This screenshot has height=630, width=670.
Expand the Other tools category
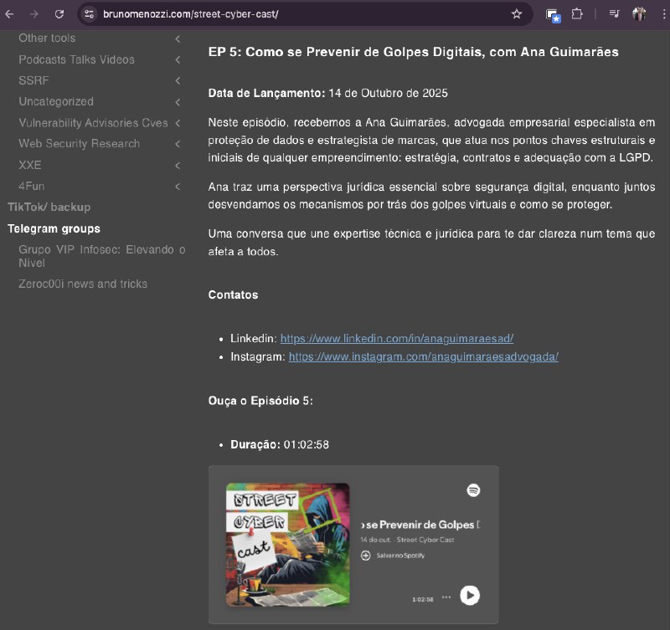(178, 38)
